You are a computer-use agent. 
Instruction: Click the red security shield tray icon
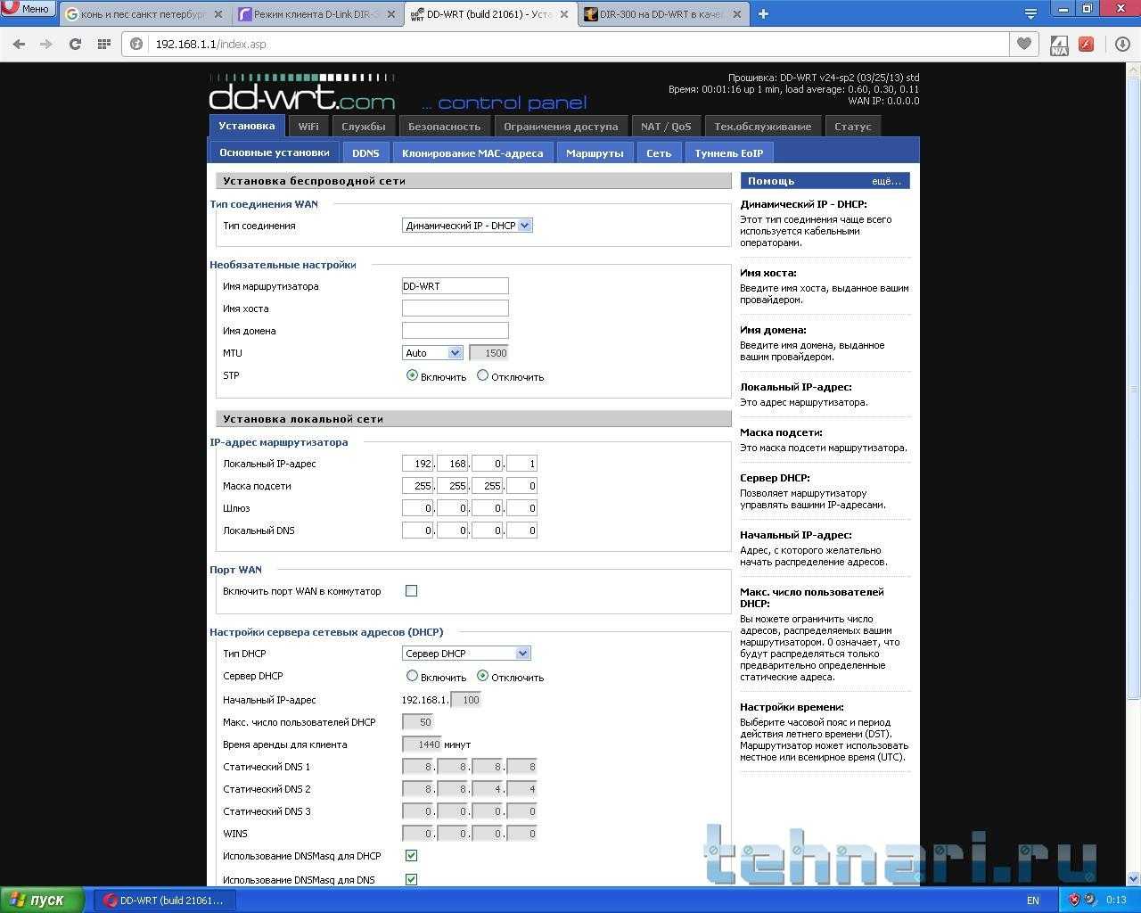pyautogui.click(x=1074, y=900)
